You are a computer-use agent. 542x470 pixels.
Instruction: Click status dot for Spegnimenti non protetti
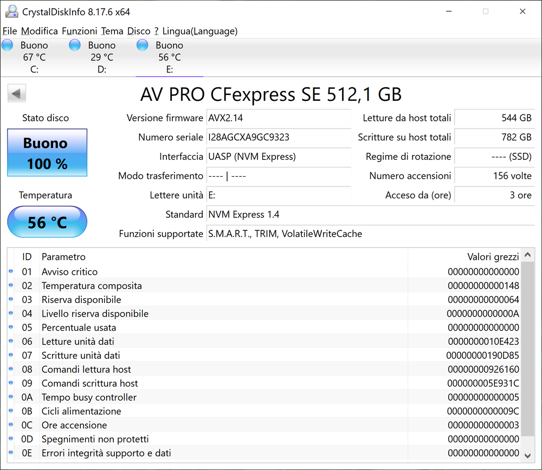[11, 439]
